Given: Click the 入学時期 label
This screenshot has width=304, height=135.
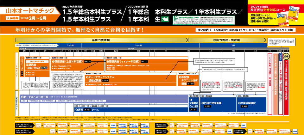Looking at the screenshot, I should pyautogui.click(x=12, y=18).
